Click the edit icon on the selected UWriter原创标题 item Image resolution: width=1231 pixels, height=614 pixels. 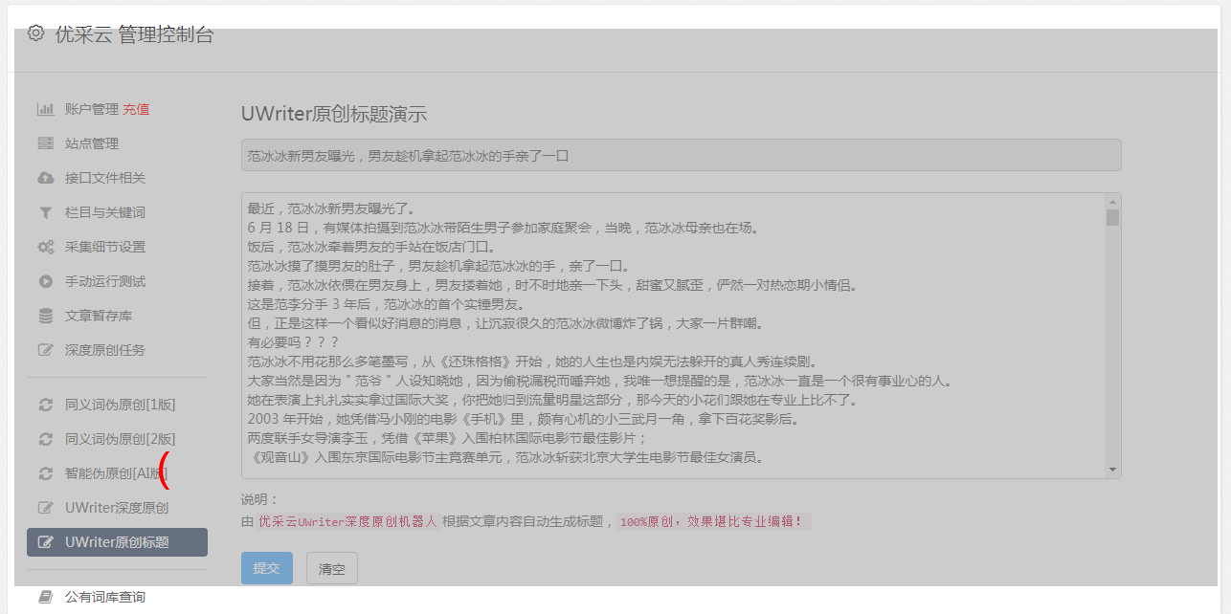point(45,542)
